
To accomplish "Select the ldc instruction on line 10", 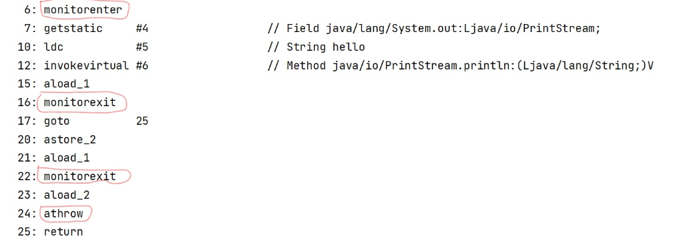I will [53, 47].
